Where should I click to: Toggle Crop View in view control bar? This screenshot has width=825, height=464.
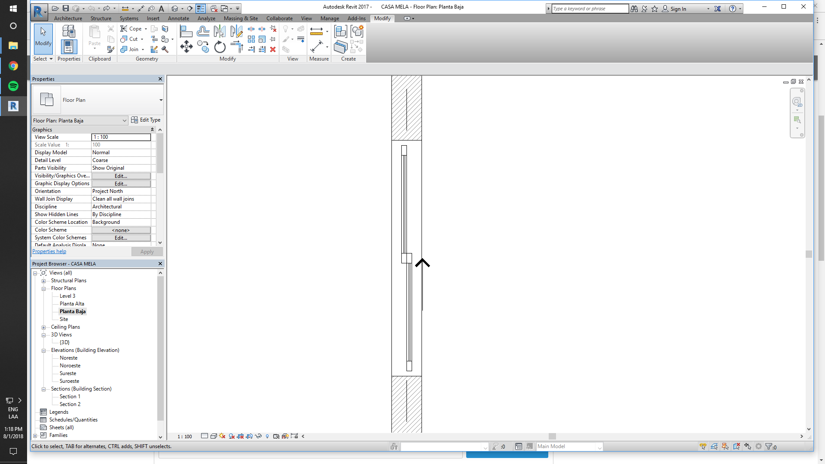tap(241, 436)
